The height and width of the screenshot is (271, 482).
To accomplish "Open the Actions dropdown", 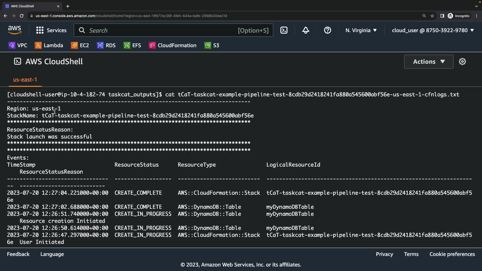I will pos(429,61).
